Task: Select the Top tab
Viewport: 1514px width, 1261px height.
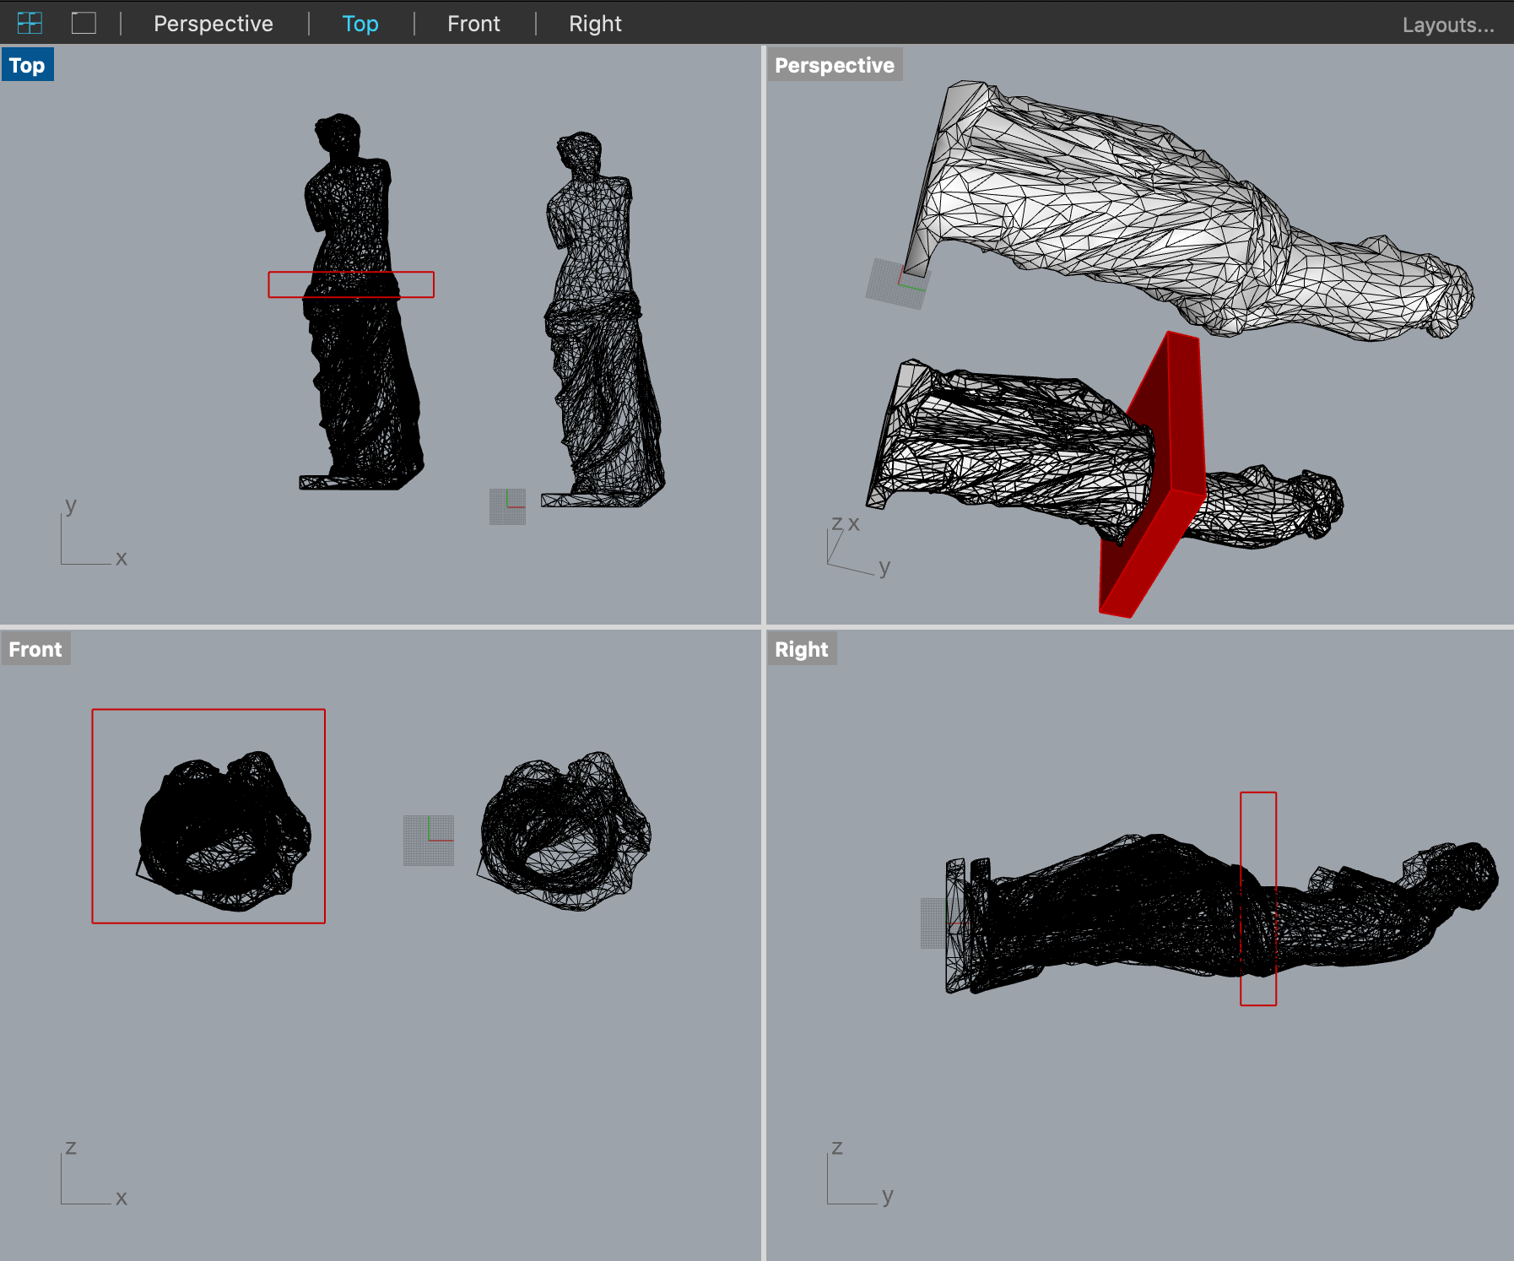Action: [x=360, y=24]
